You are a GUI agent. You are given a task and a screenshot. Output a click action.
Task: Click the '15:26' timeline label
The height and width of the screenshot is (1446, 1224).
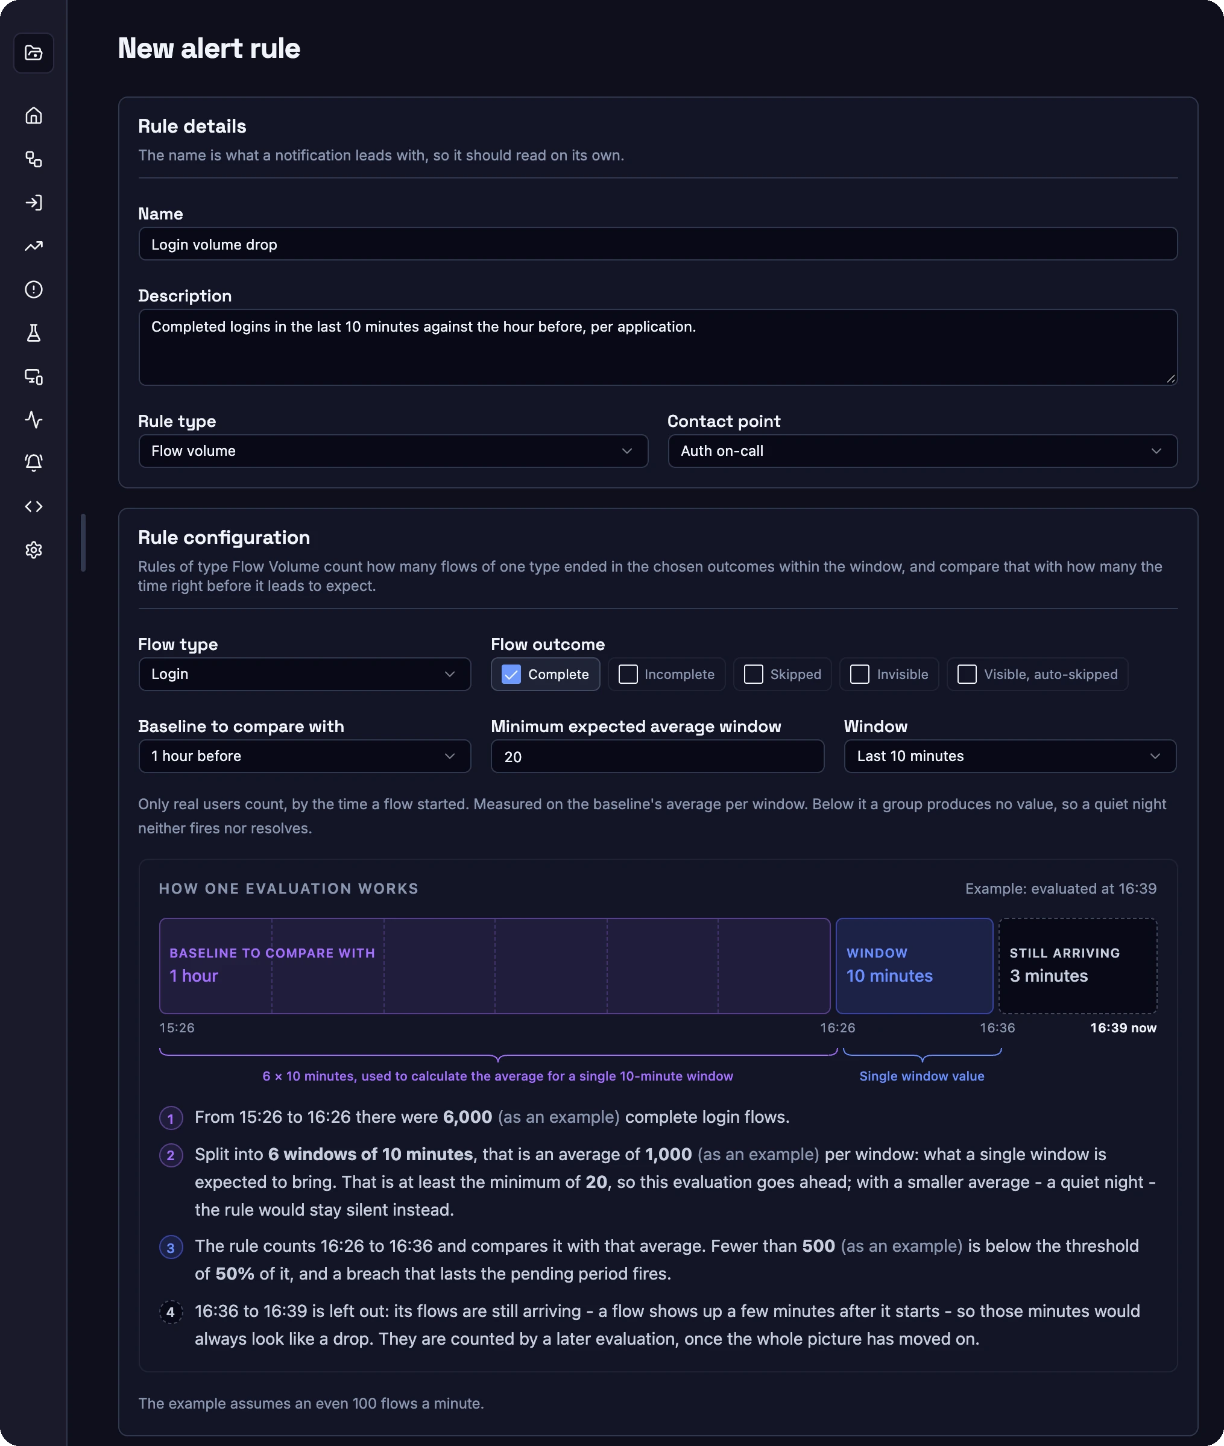click(177, 1028)
